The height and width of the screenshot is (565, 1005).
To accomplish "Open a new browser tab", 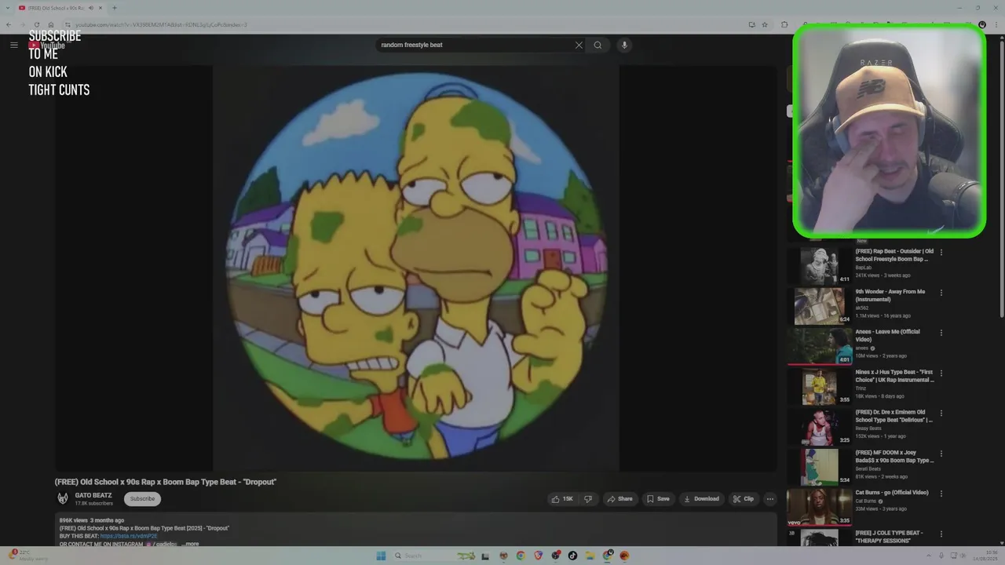I will click(115, 8).
